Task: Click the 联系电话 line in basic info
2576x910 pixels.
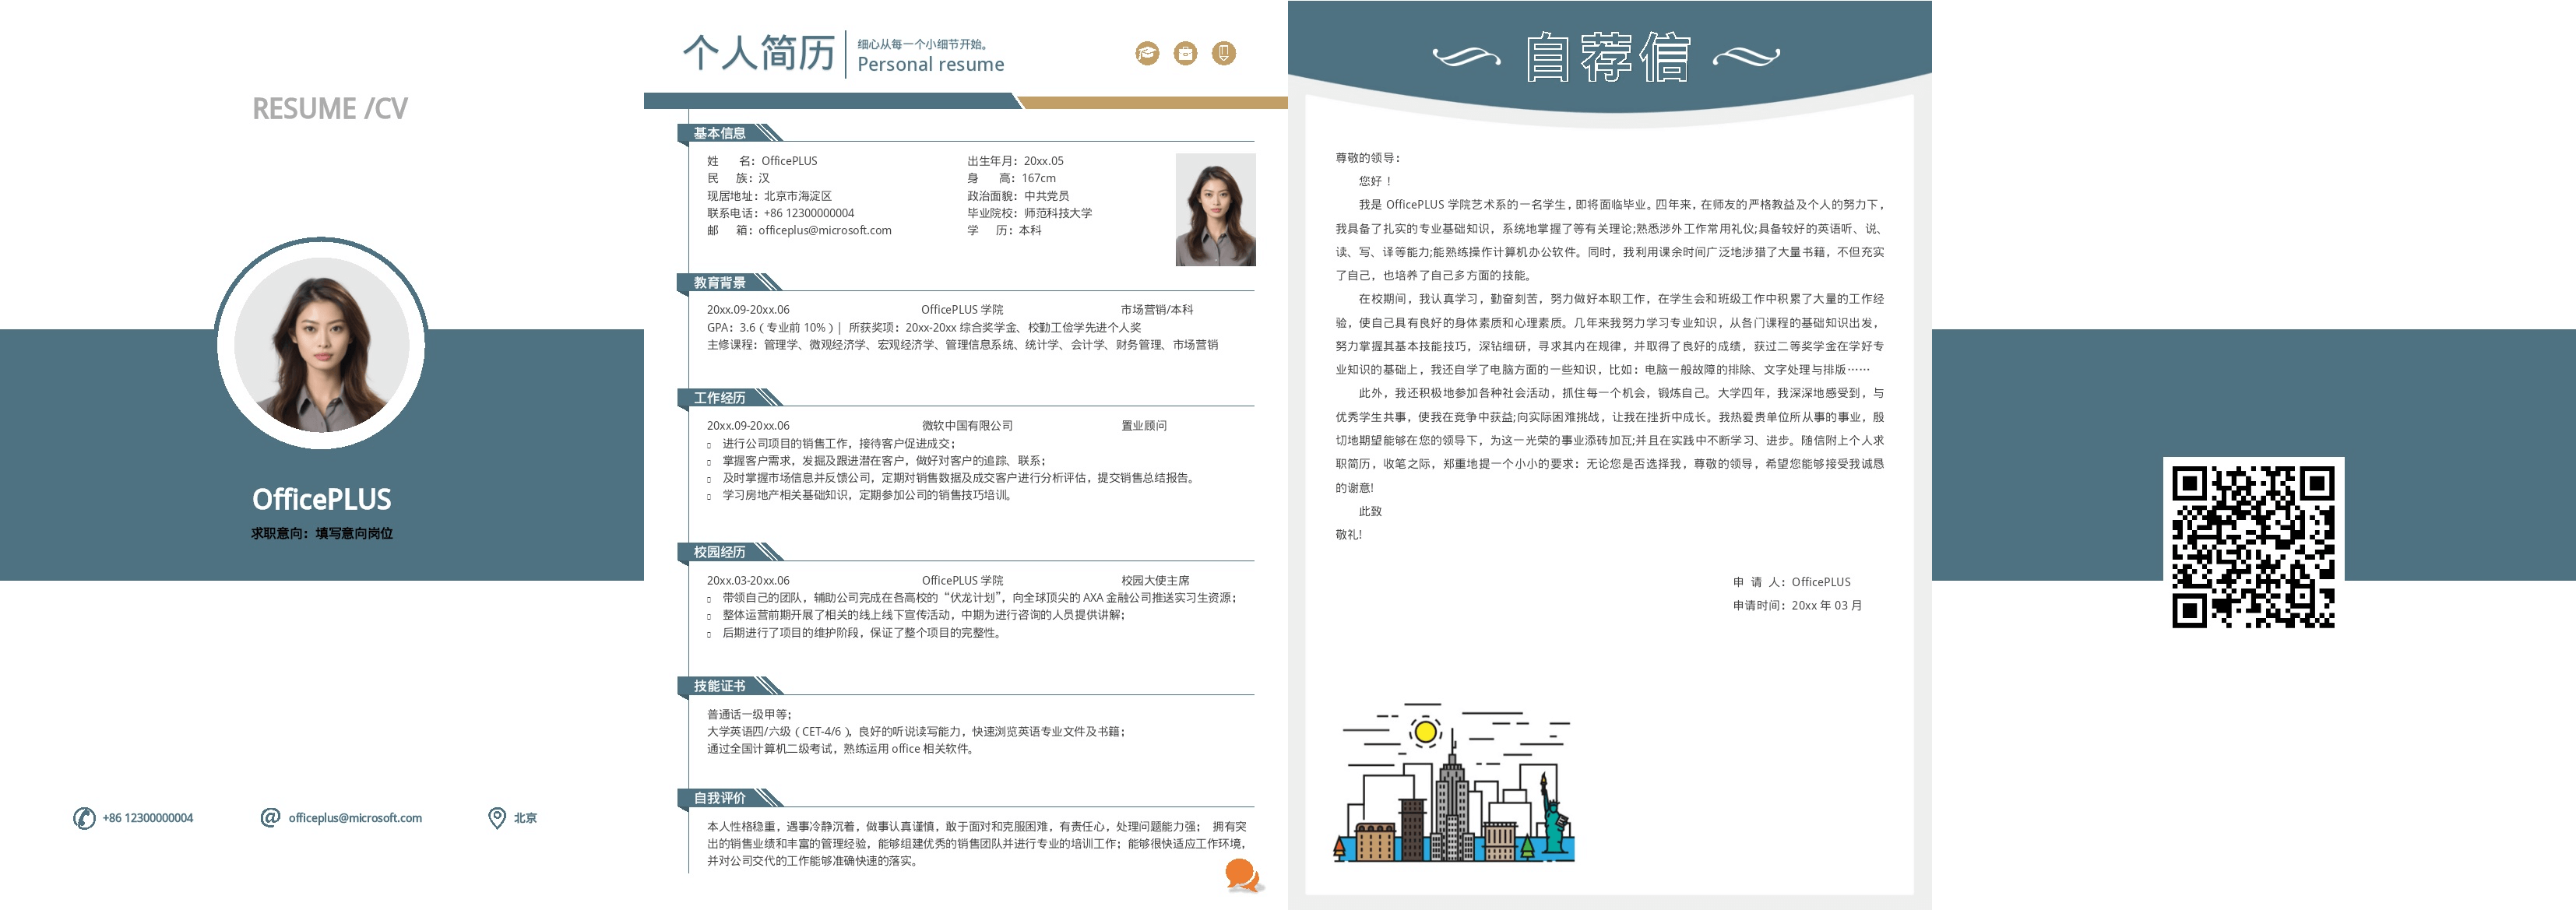Action: tap(780, 213)
